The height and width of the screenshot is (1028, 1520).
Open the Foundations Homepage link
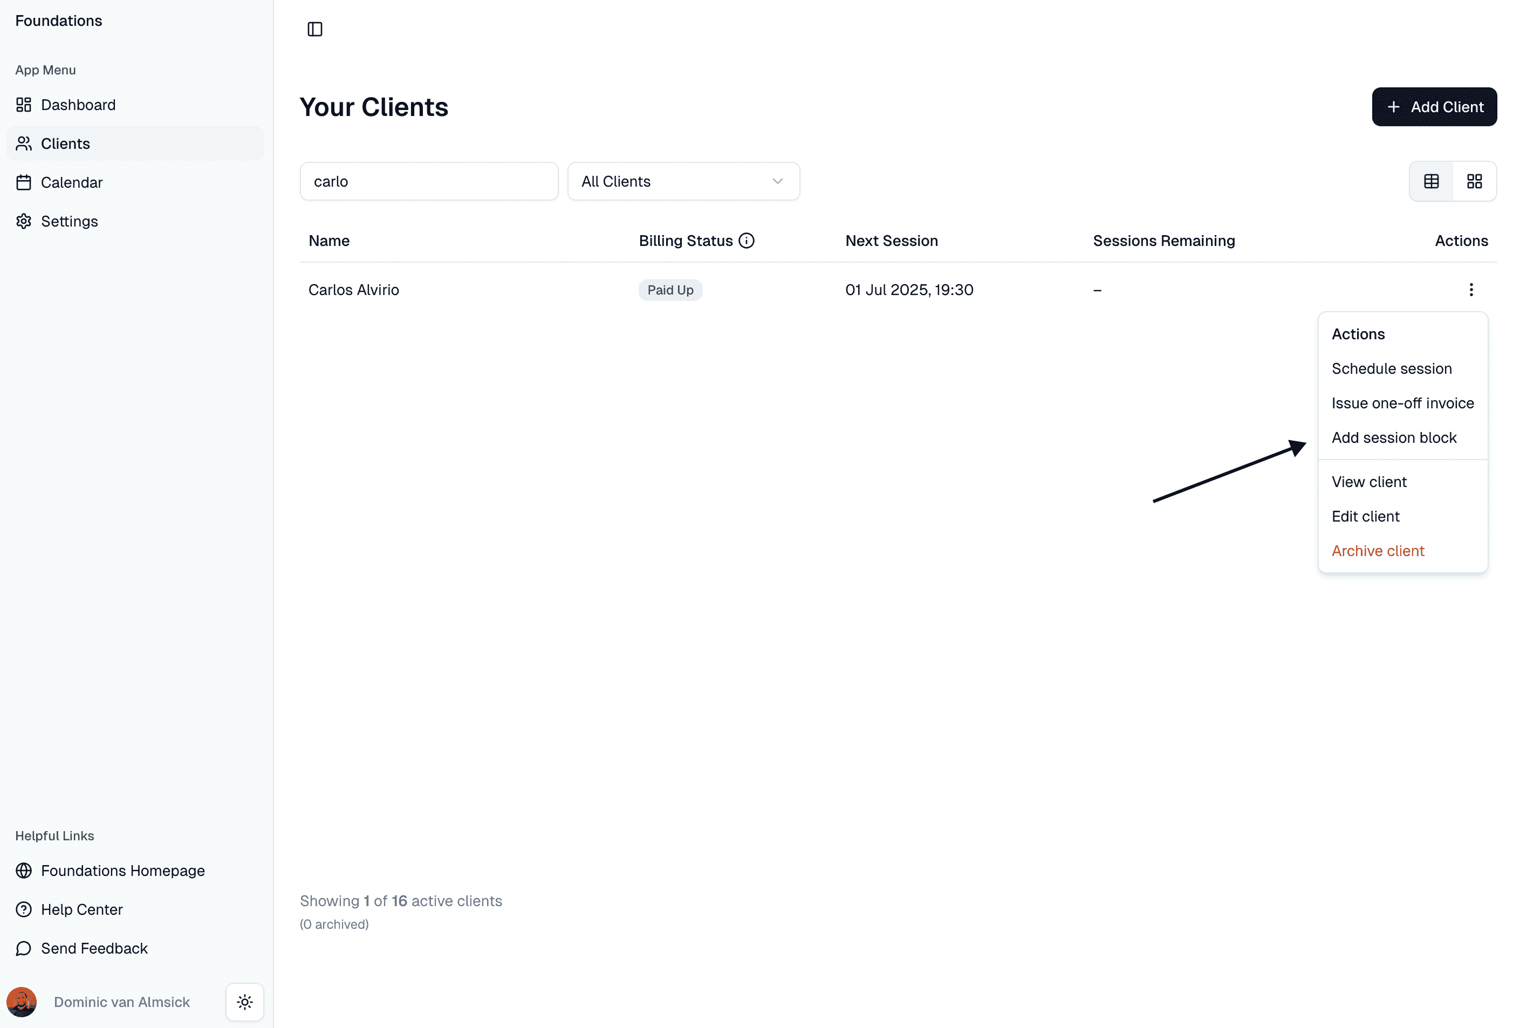pyautogui.click(x=122, y=871)
